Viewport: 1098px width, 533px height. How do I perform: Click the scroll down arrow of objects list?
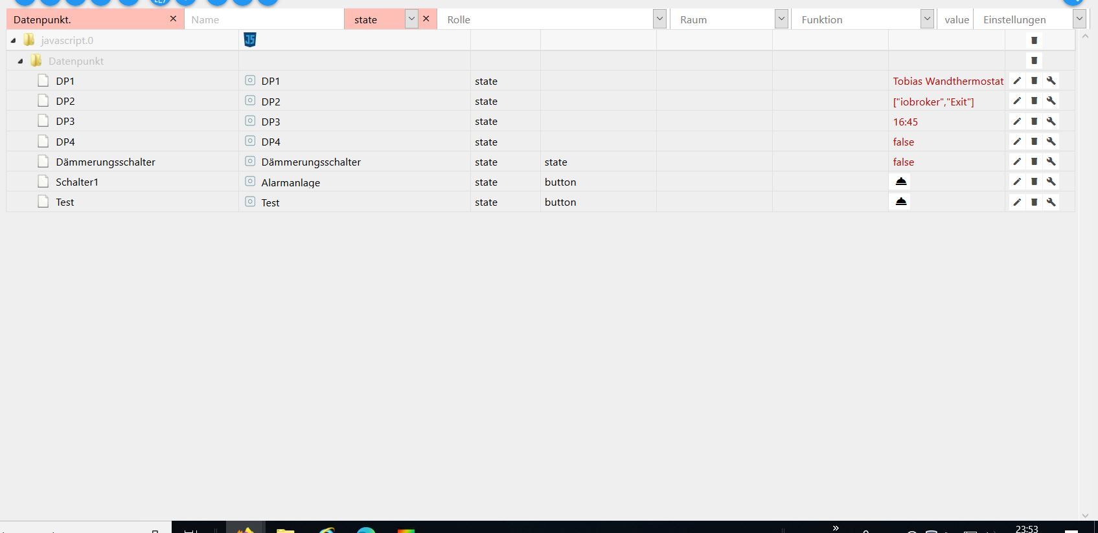pyautogui.click(x=1086, y=516)
